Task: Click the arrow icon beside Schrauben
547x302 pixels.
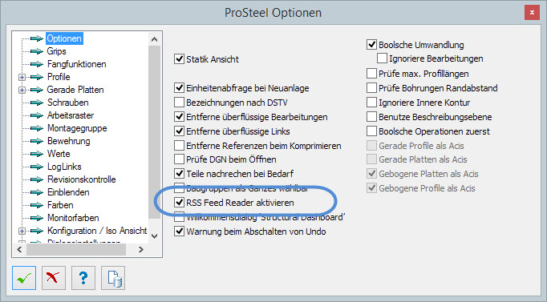Action: 37,103
